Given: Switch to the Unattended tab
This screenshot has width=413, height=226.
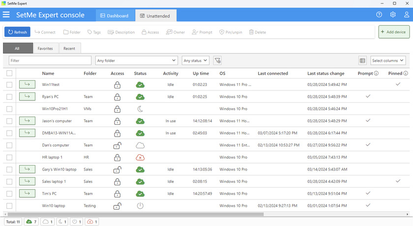Looking at the screenshot, I should (155, 16).
